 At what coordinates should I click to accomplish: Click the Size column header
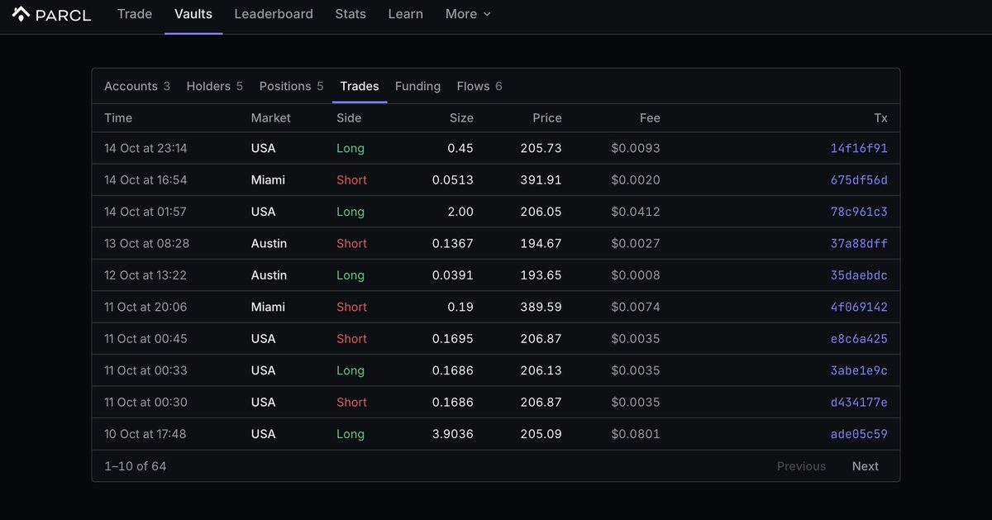461,118
